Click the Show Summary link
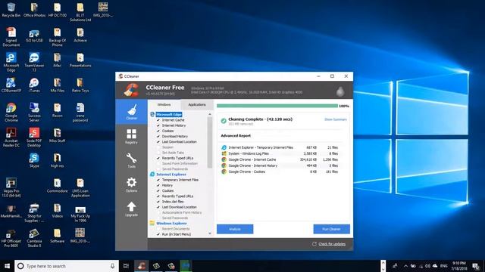485x272 pixels. click(x=336, y=119)
